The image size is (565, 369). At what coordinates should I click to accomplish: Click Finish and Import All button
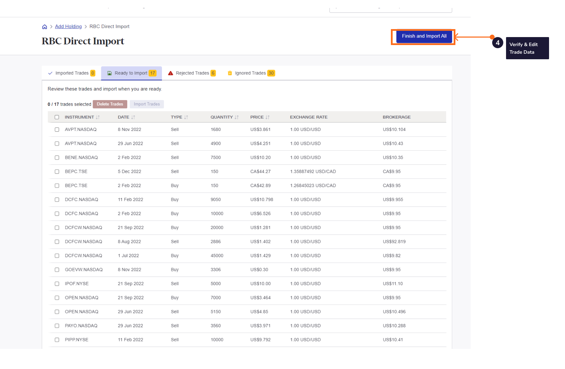click(x=424, y=36)
